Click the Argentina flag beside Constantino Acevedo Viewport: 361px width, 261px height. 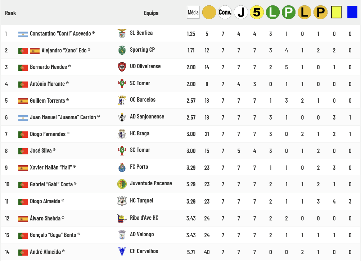(x=23, y=34)
